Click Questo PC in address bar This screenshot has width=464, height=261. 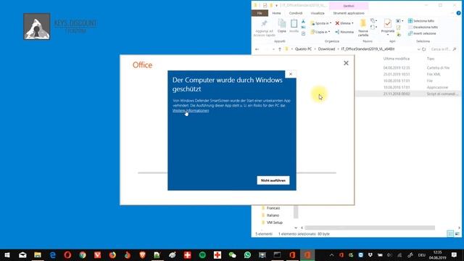(x=303, y=49)
